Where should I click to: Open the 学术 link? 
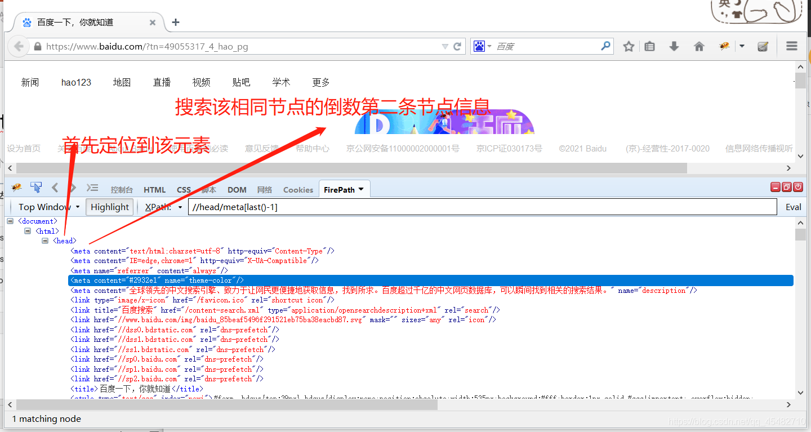tap(281, 82)
